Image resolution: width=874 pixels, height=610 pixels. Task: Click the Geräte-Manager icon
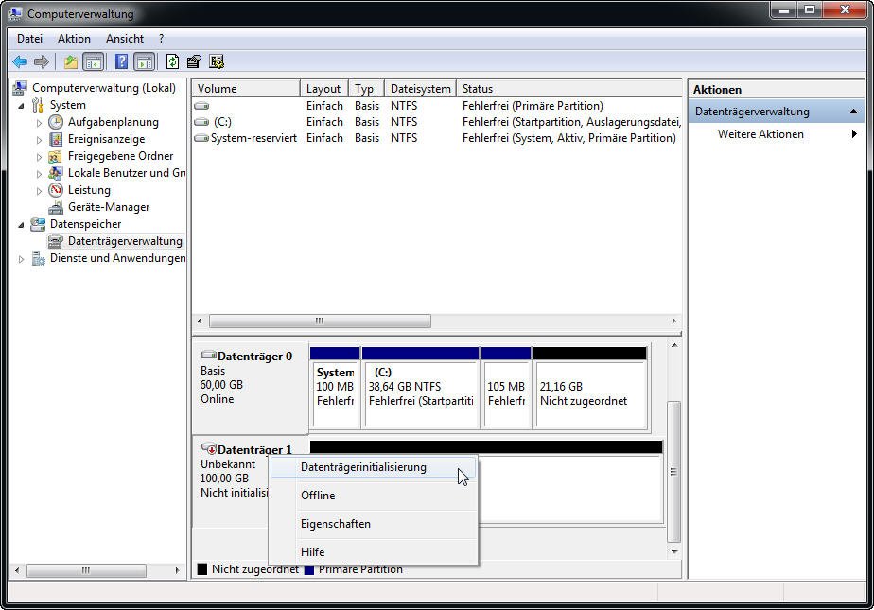point(55,207)
